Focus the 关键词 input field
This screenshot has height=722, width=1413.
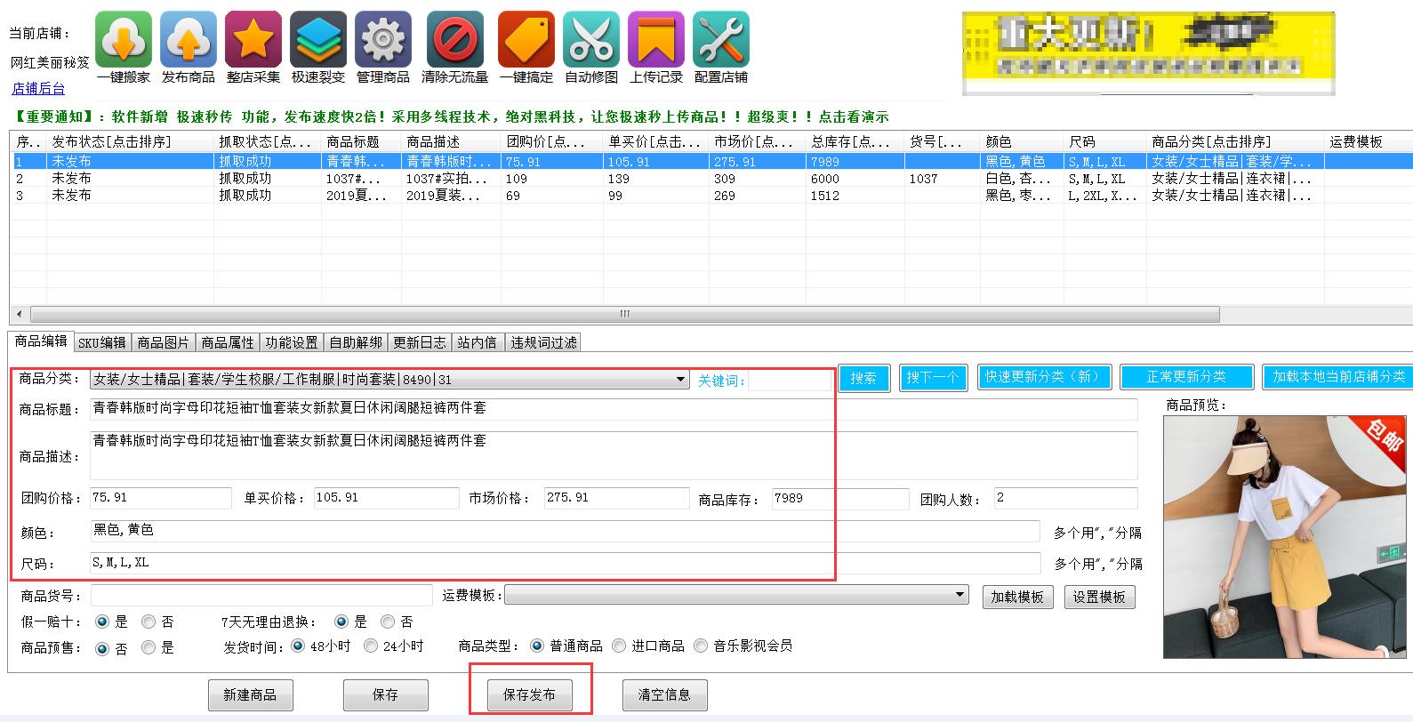click(x=790, y=381)
